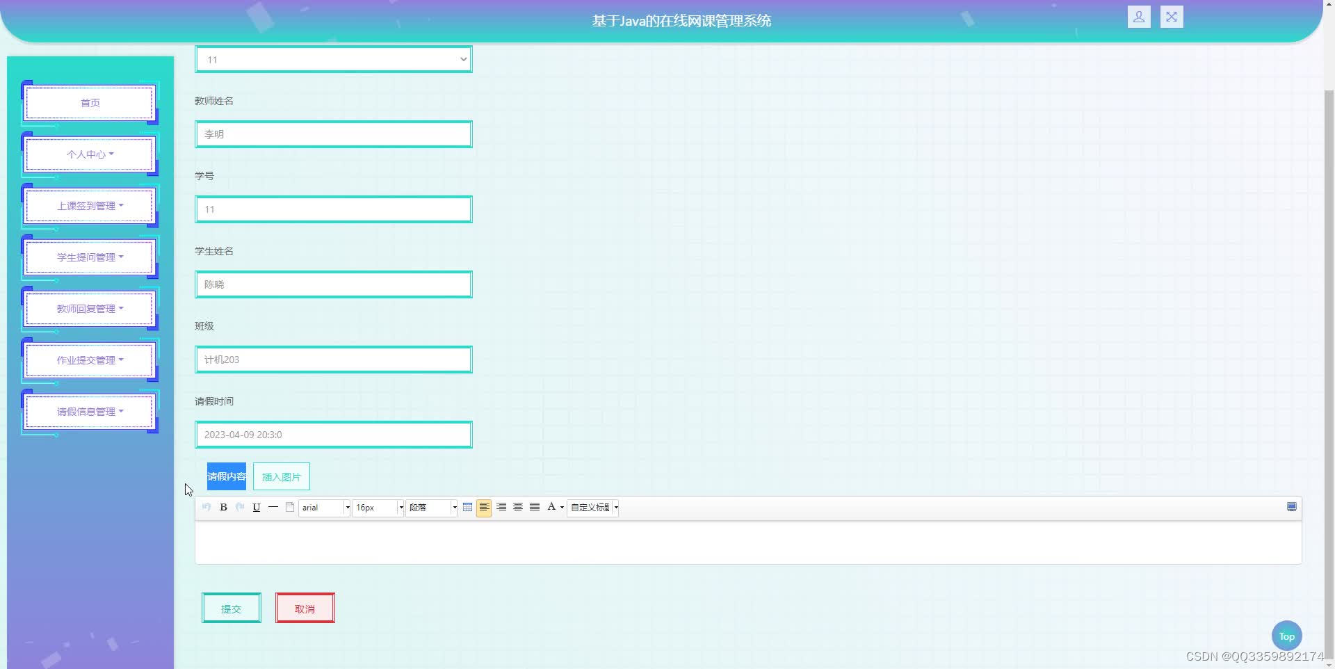Viewport: 1335px width, 669px height.
Task: Align text right in editor
Action: pyautogui.click(x=501, y=507)
